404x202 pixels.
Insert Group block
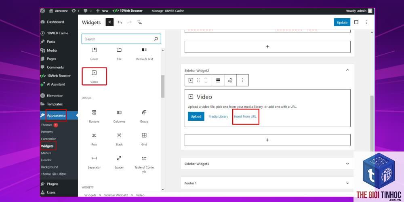tap(144, 116)
